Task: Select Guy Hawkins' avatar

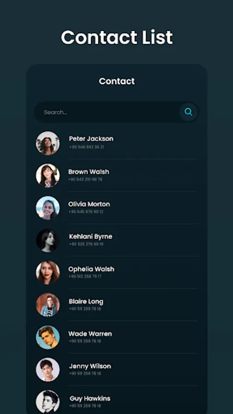Action: (x=48, y=402)
